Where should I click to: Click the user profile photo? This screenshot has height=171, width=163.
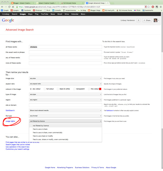(156, 20)
